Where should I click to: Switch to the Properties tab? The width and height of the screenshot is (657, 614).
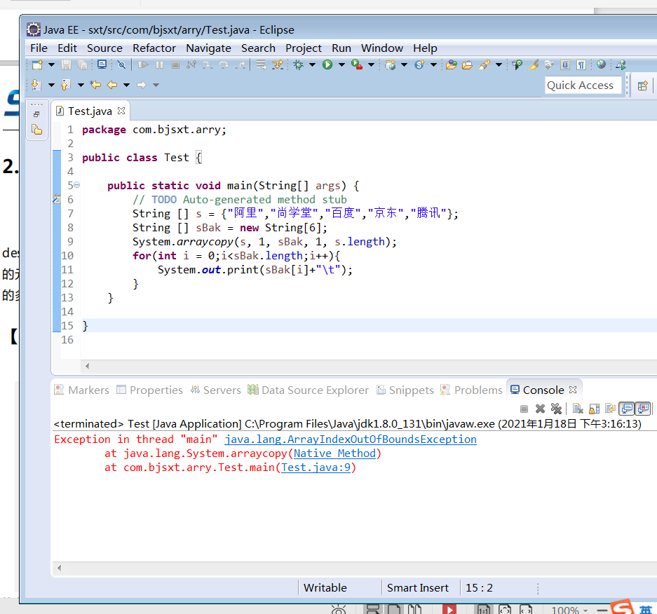click(x=149, y=390)
